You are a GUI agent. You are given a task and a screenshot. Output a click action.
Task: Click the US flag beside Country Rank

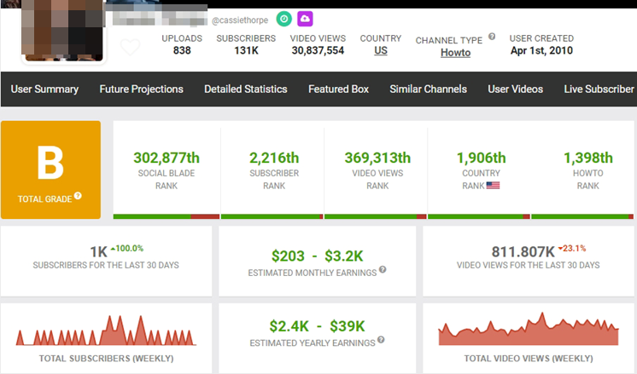pyautogui.click(x=493, y=185)
